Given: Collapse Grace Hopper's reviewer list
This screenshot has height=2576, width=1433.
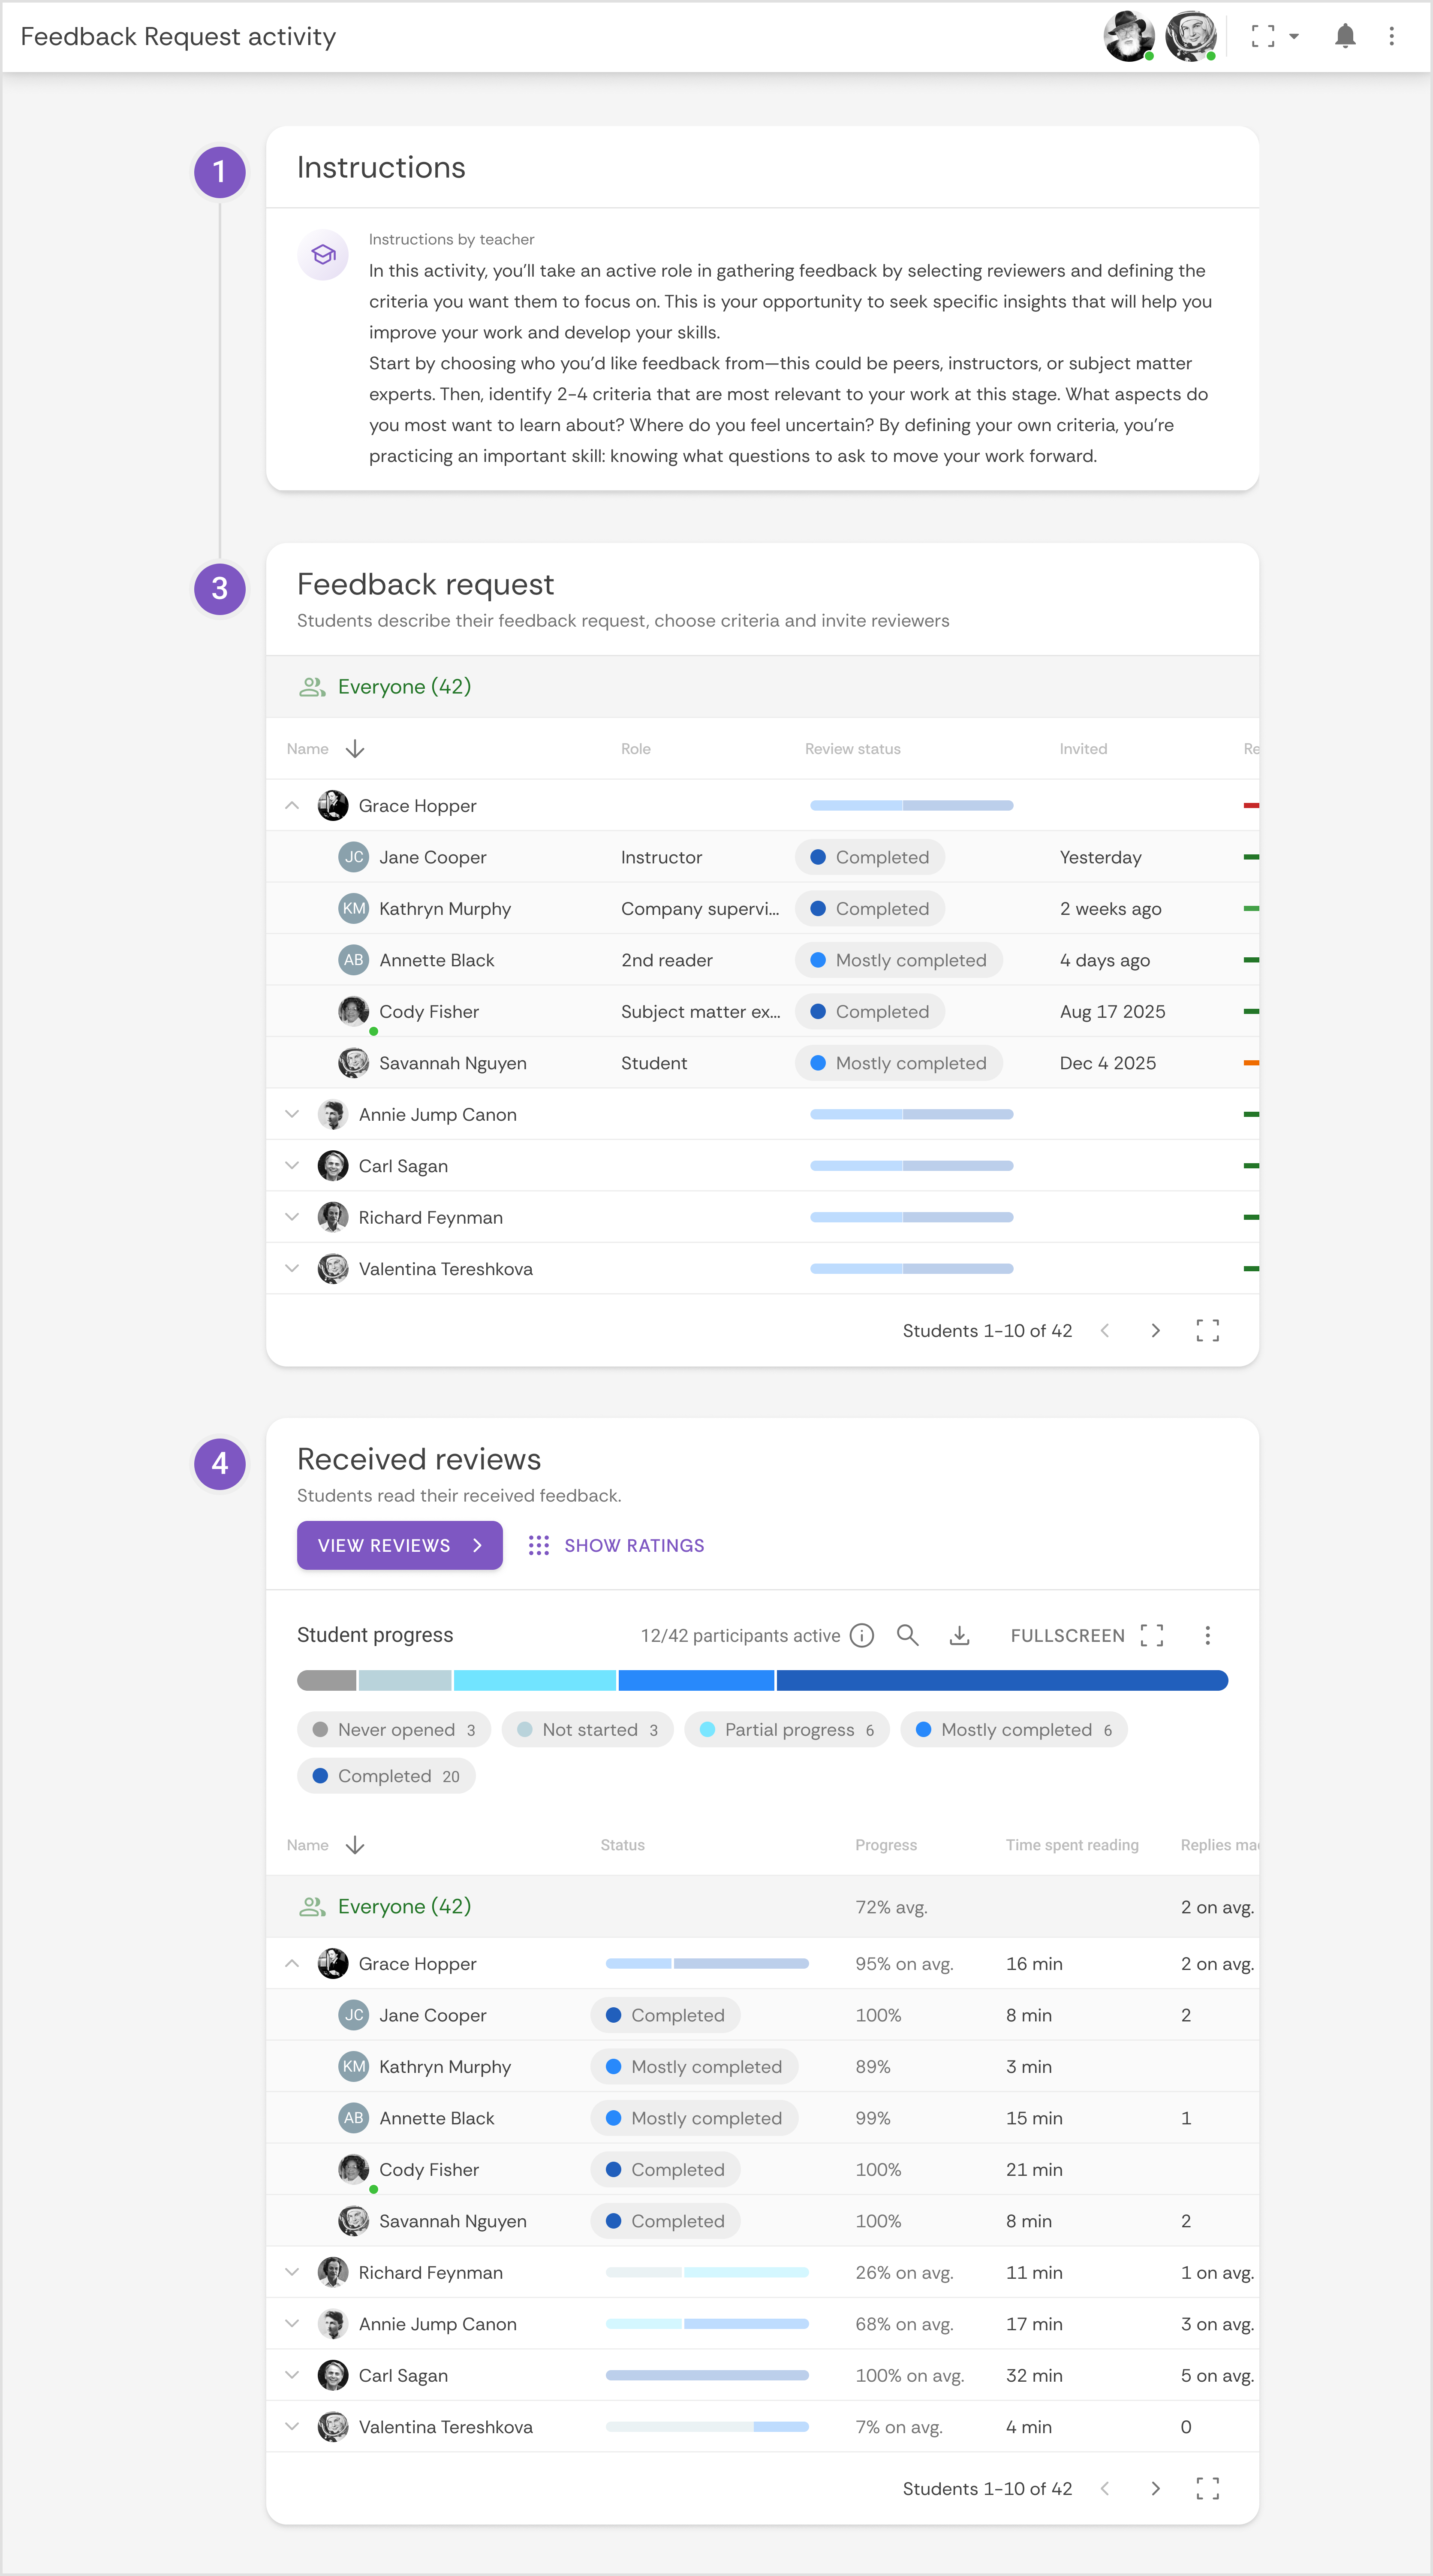Looking at the screenshot, I should tap(292, 805).
